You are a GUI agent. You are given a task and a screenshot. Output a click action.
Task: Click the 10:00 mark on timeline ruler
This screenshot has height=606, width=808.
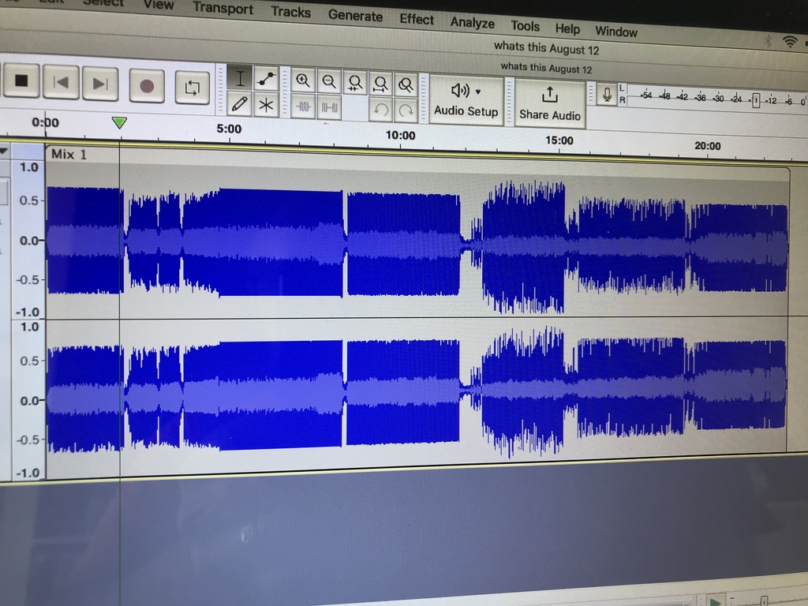tap(400, 135)
